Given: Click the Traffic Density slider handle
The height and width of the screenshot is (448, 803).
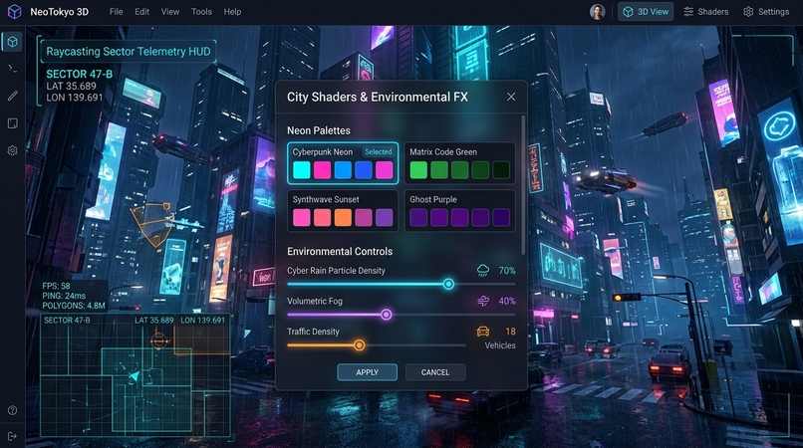Looking at the screenshot, I should [x=359, y=345].
